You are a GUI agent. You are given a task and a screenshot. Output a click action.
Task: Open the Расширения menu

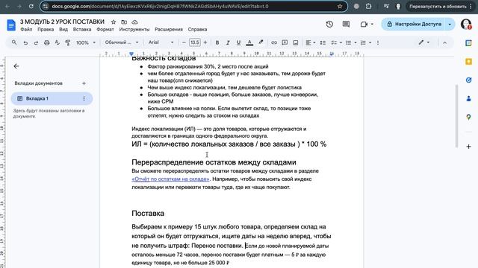click(x=169, y=30)
